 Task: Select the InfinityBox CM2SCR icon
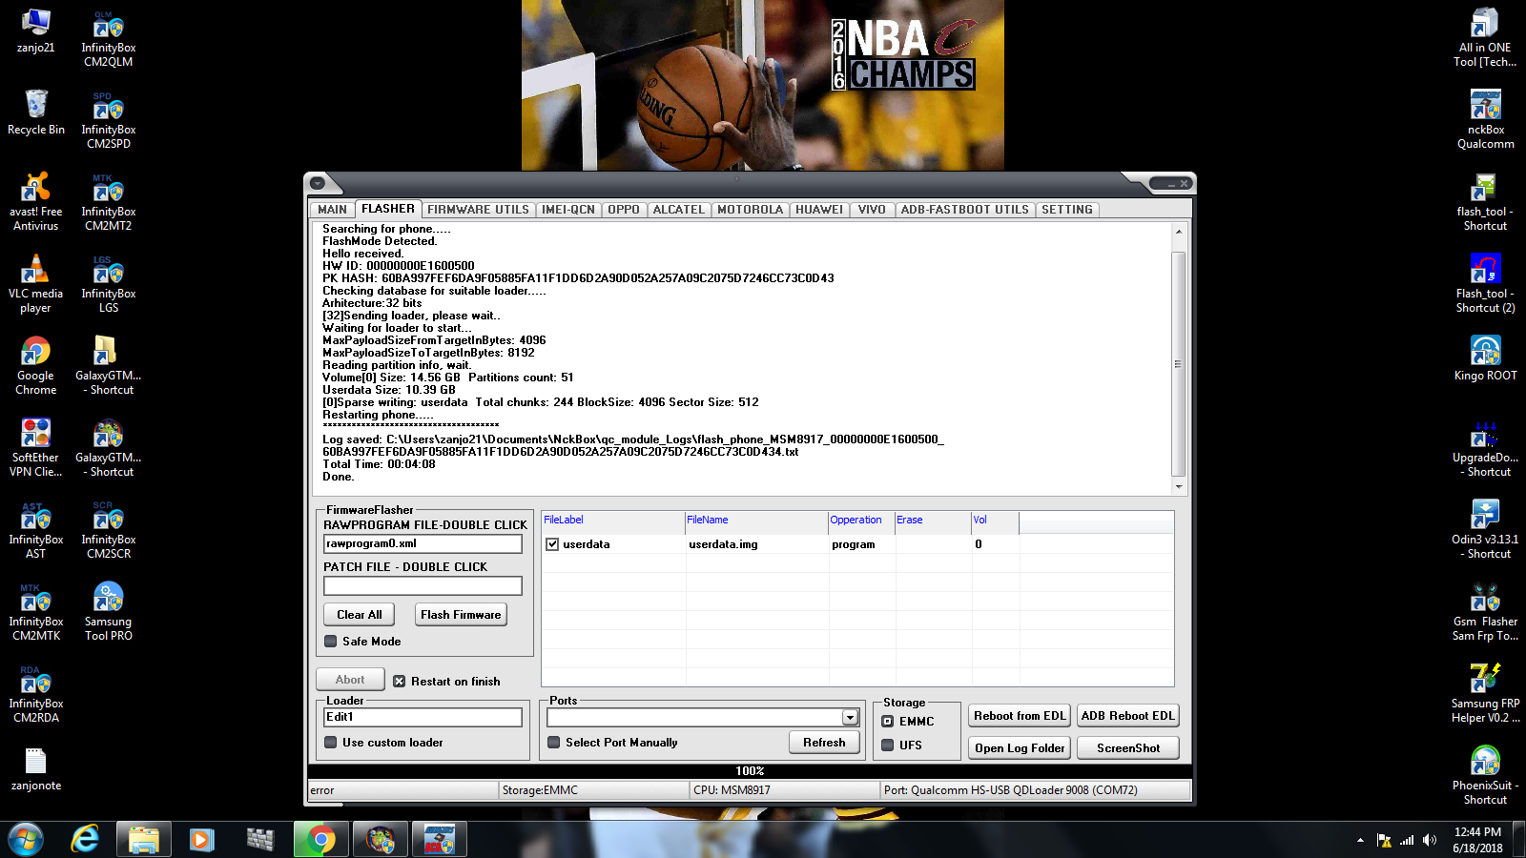click(x=109, y=530)
